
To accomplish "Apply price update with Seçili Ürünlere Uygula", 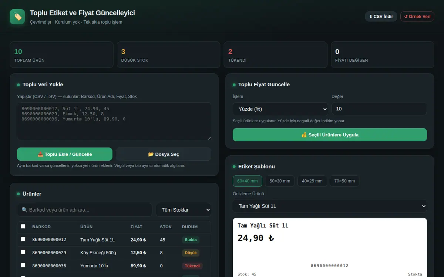I will point(330,135).
